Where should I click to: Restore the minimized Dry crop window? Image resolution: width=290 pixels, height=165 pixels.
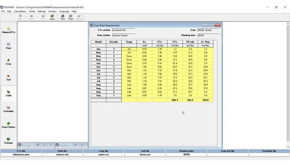(38, 145)
